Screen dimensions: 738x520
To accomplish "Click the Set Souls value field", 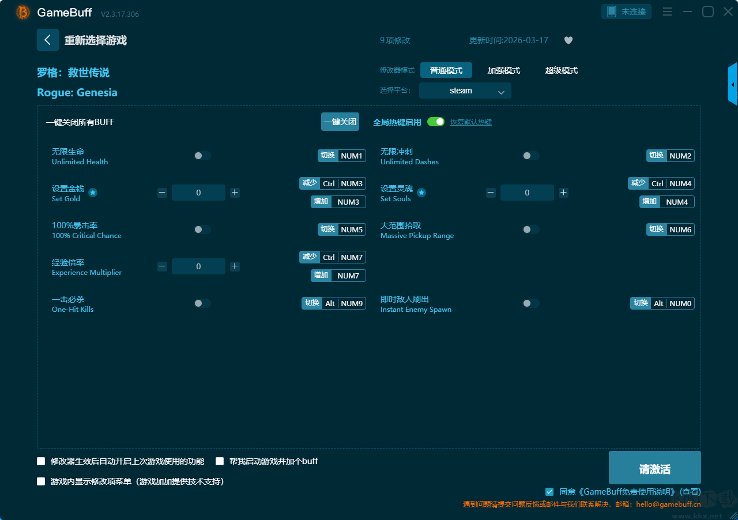I will pos(526,193).
